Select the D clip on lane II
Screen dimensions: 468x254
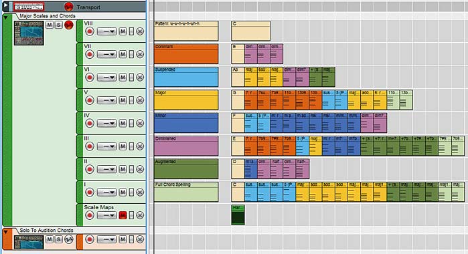click(238, 168)
